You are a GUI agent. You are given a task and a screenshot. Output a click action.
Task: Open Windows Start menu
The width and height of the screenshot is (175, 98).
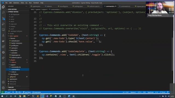(2, 96)
